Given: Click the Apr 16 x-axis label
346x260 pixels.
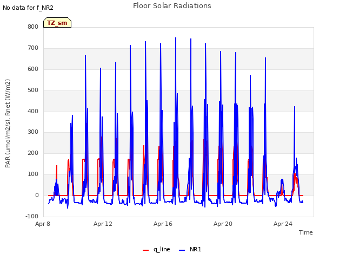Looking at the screenshot, I should 163,224.
